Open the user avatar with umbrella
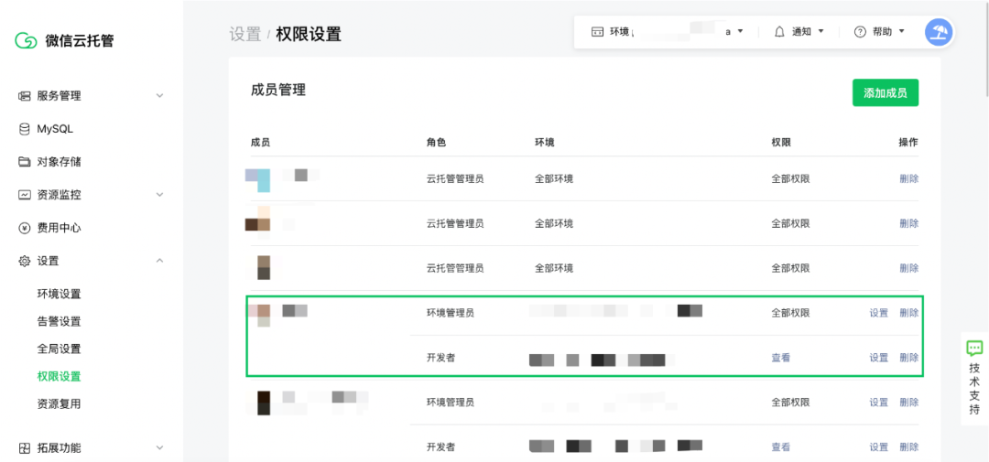Screen dimensions: 989x462 pos(939,31)
